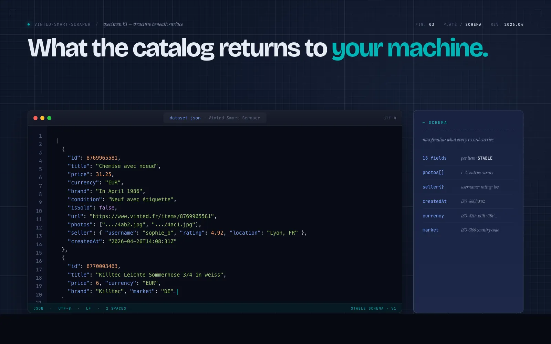551x344 pixels.
Task: Click the brand string "In April 1986"
Action: tap(119, 191)
